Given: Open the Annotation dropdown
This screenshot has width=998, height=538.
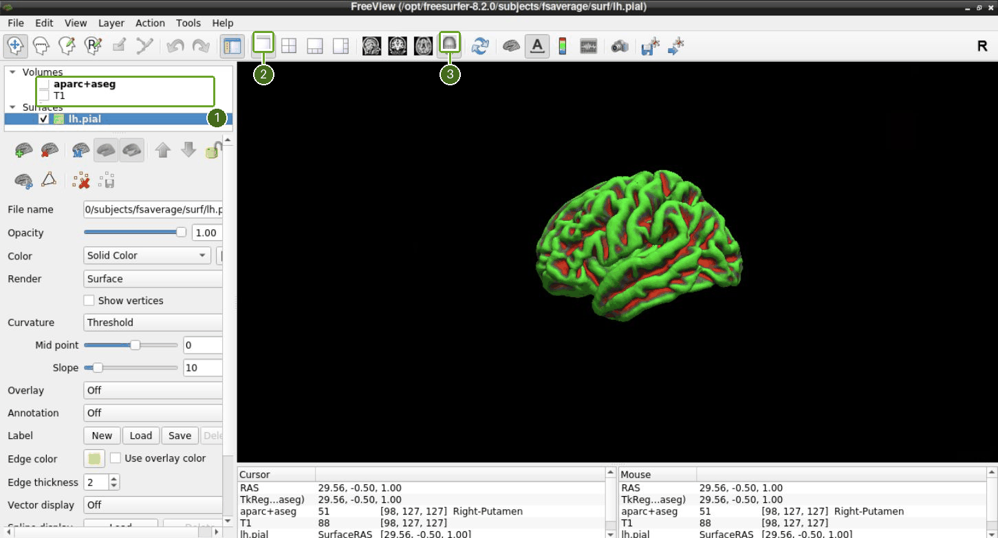Looking at the screenshot, I should point(153,413).
